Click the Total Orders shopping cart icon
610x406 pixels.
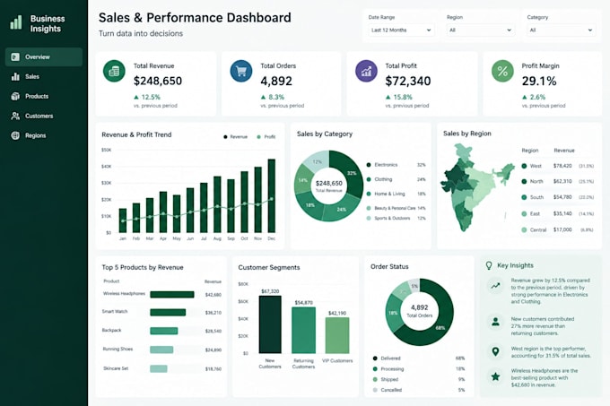(x=240, y=71)
